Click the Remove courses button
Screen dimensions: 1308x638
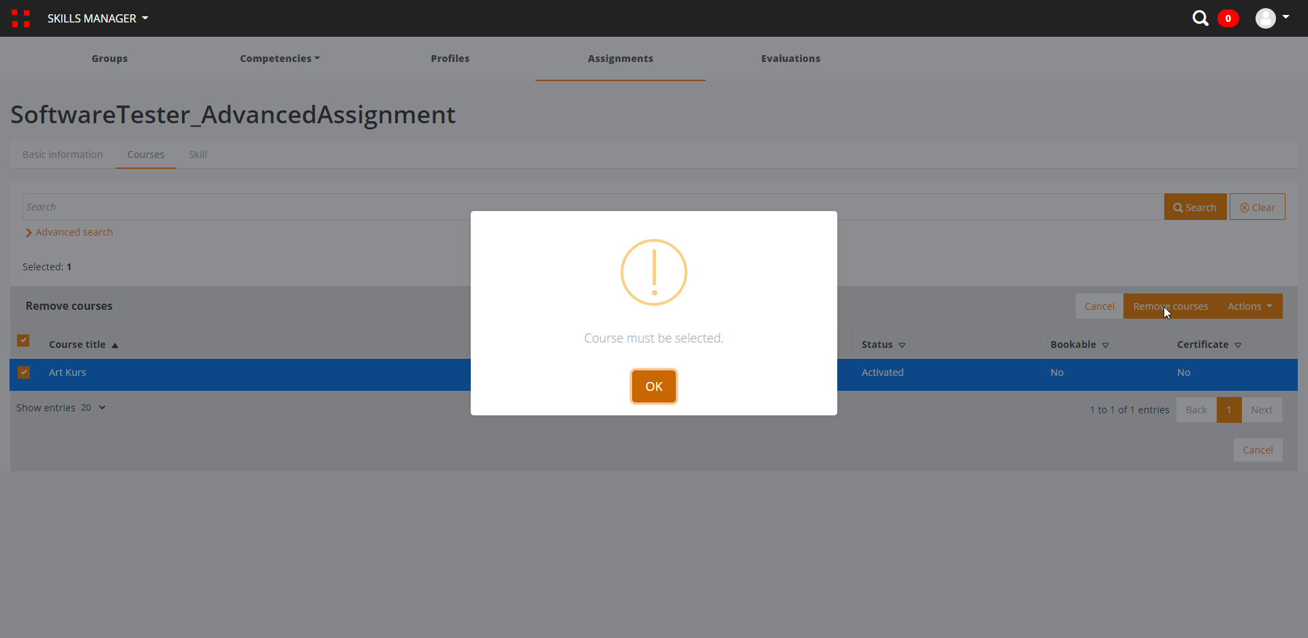point(1170,306)
